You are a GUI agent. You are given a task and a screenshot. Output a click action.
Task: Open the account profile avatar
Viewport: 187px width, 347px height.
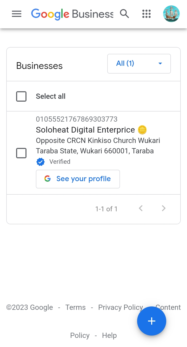pyautogui.click(x=171, y=14)
